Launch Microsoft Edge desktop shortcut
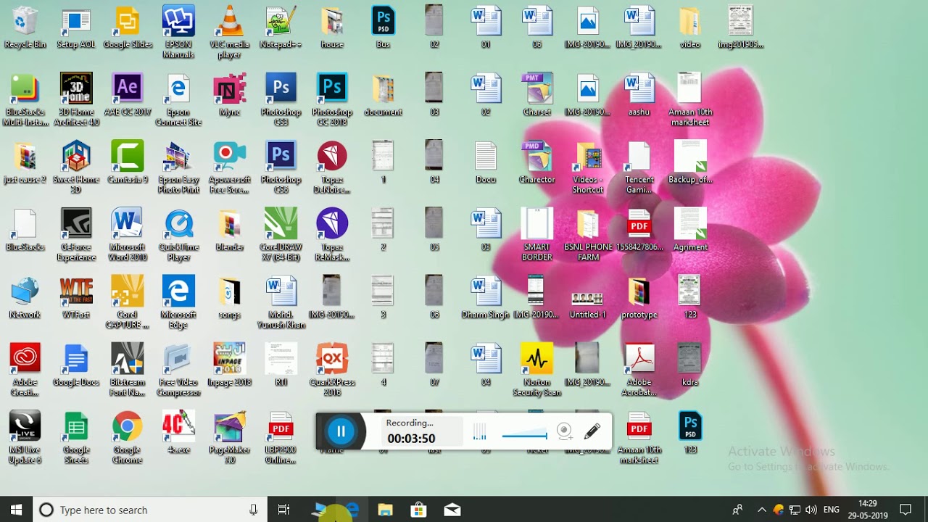Screen dimensions: 928x522 [178, 302]
